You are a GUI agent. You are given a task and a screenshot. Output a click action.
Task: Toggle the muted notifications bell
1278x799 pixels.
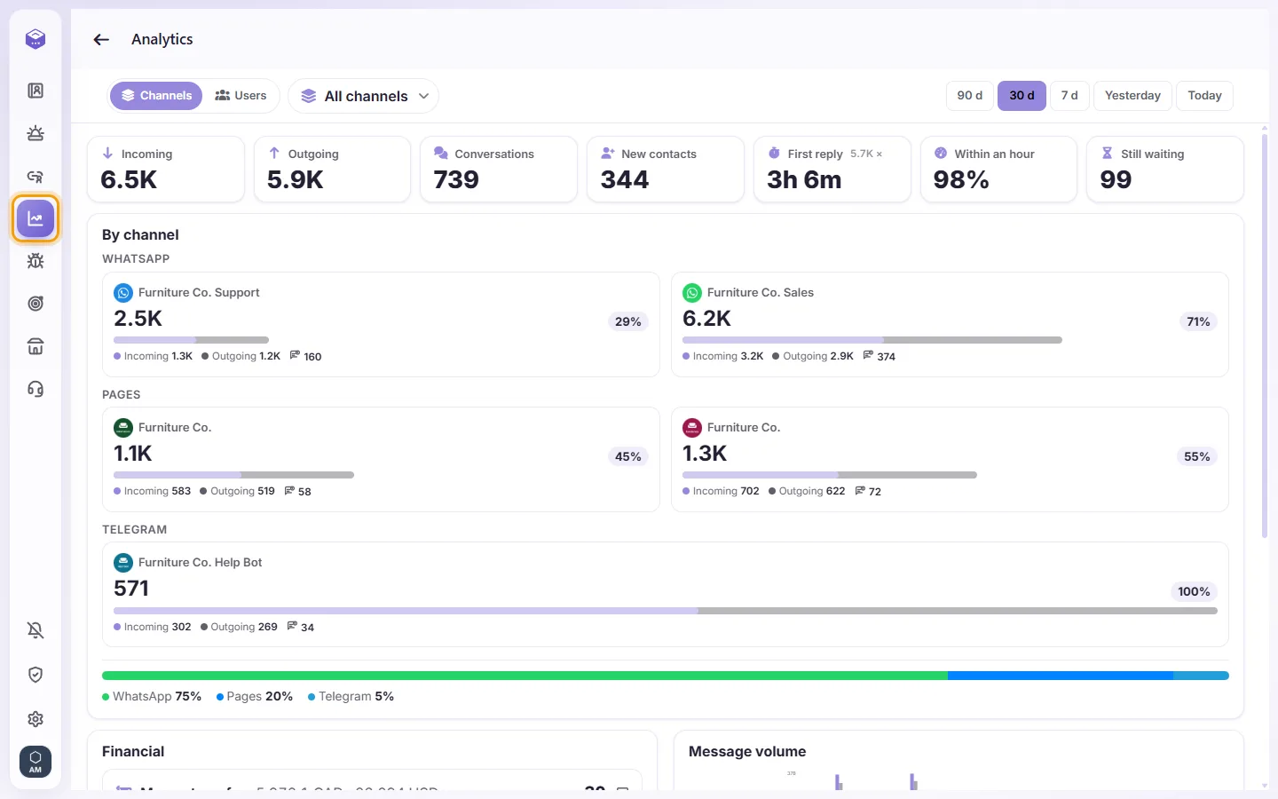pyautogui.click(x=35, y=630)
